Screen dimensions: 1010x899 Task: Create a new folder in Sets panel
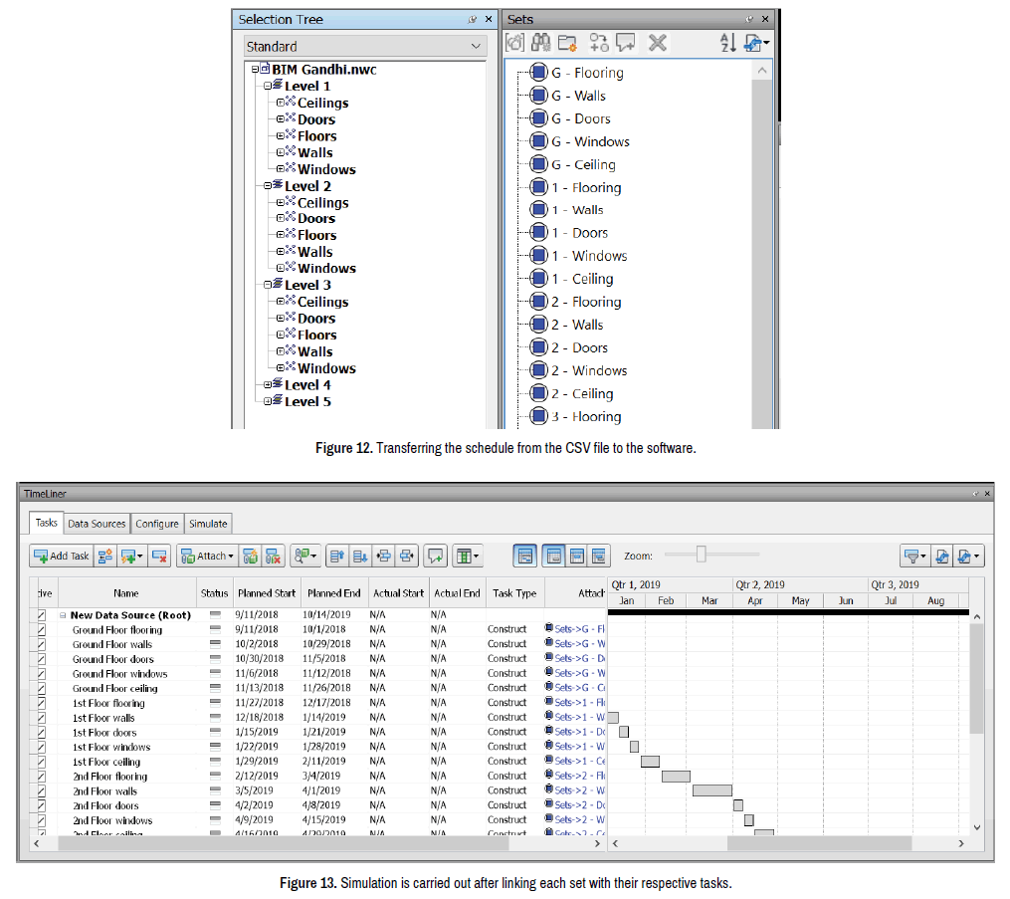tap(568, 42)
